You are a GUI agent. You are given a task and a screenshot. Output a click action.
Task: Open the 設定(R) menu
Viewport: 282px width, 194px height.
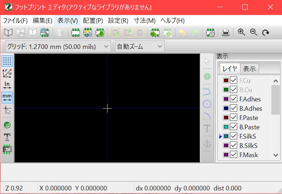click(x=118, y=21)
